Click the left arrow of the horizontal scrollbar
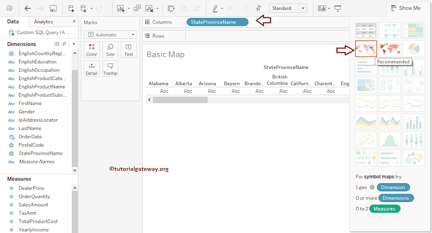Viewport: 432px width, 233px height. click(x=149, y=100)
